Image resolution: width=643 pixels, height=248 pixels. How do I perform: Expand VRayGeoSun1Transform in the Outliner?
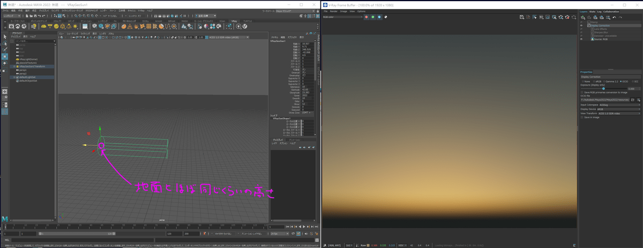14,66
